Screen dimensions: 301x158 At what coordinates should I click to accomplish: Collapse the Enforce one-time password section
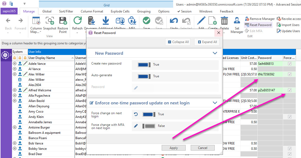pos(215,103)
